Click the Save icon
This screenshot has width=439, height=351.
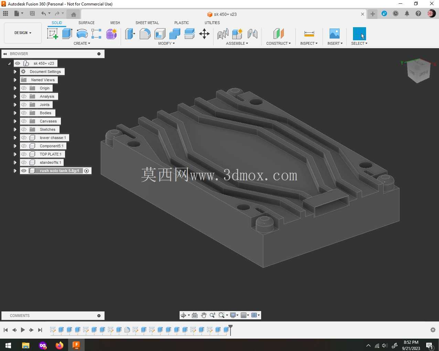coord(32,13)
